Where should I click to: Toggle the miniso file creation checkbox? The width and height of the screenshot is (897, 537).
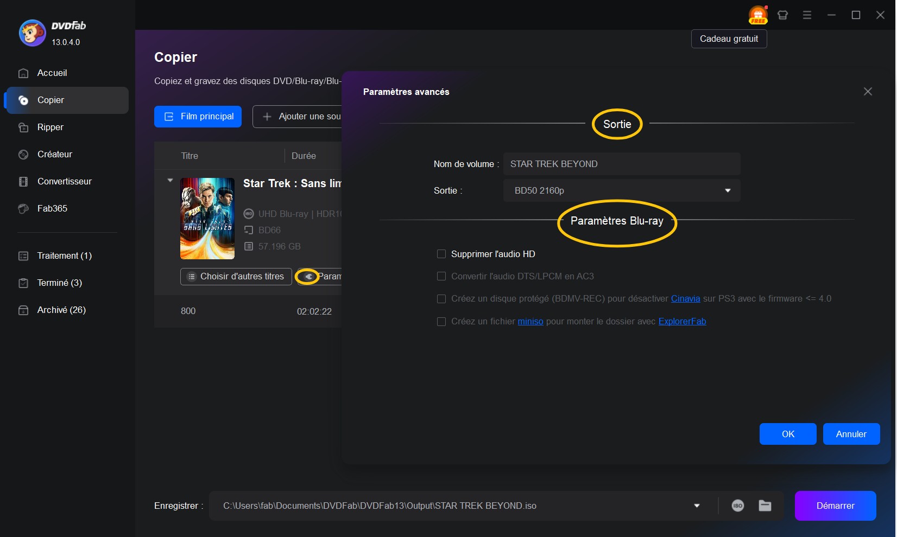441,322
